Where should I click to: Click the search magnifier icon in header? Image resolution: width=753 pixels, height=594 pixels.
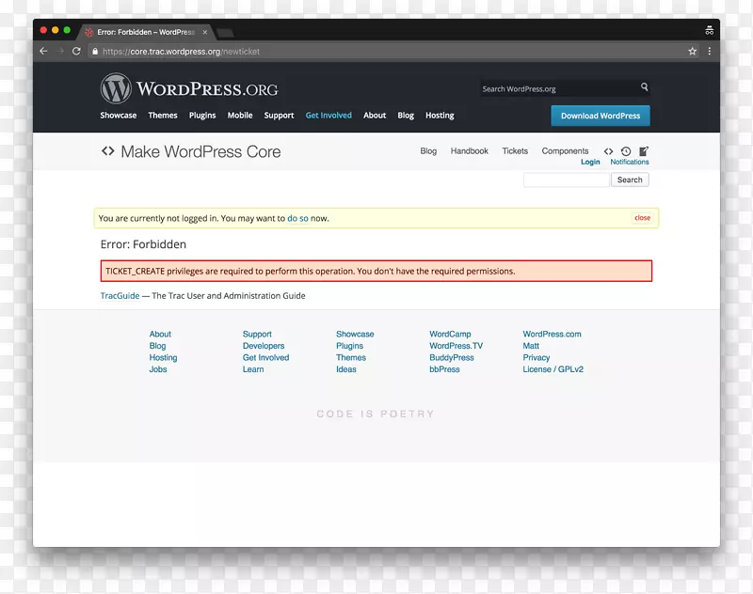click(645, 87)
